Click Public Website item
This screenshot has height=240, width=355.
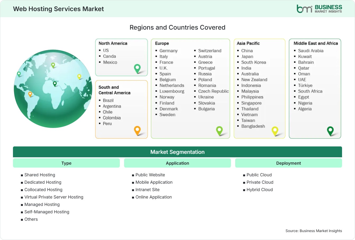coord(150,175)
